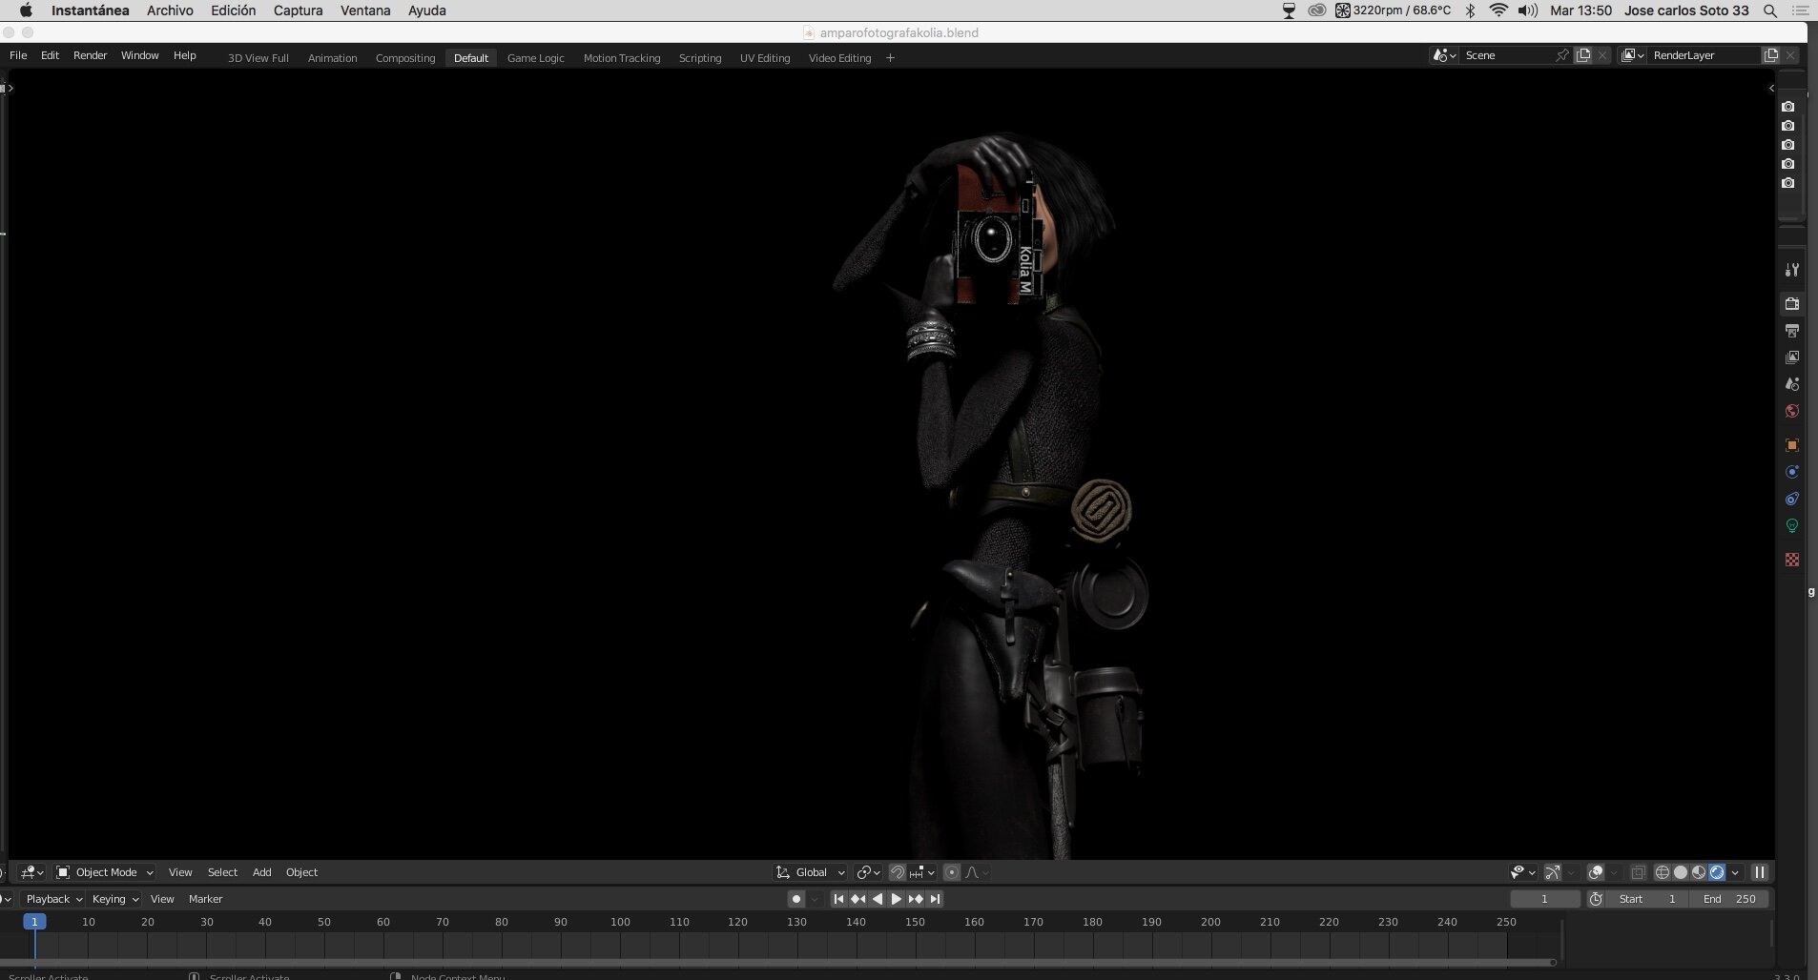The image size is (1818, 980).
Task: Select rendered viewport shading
Action: (1717, 872)
